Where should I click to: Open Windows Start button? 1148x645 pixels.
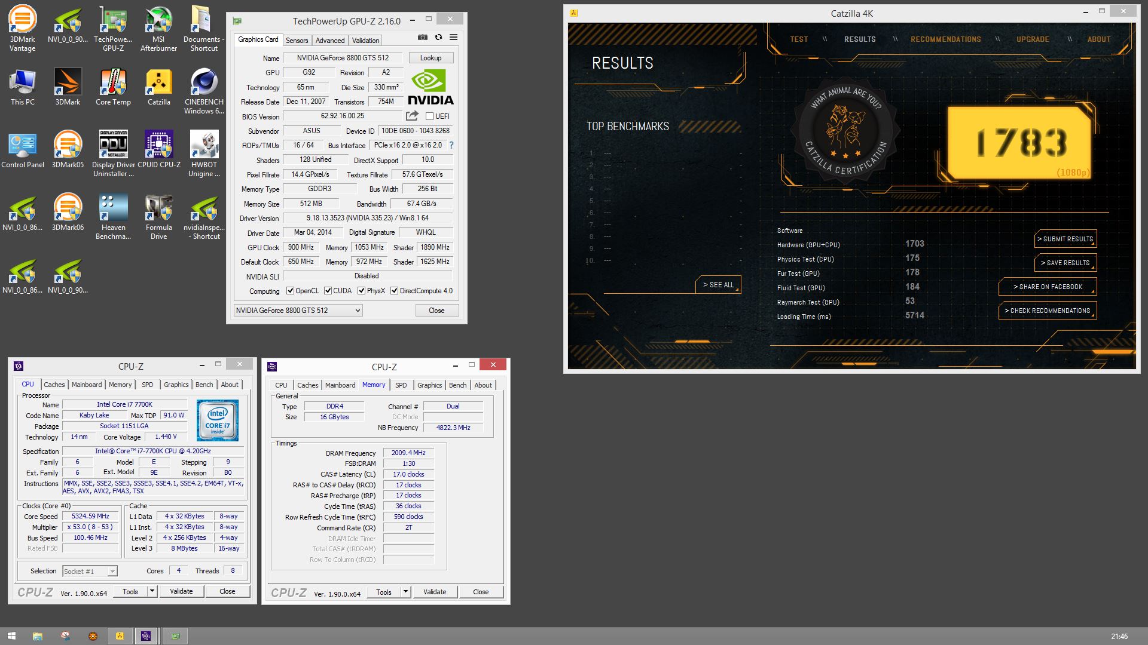coord(11,636)
